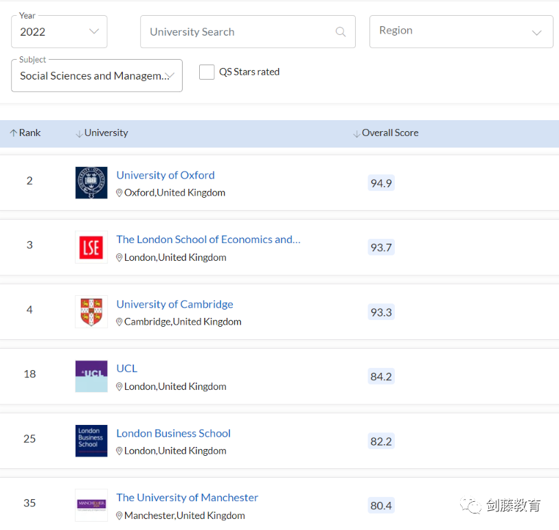
Task: Click the Rank column up arrow icon
Action: (14, 133)
